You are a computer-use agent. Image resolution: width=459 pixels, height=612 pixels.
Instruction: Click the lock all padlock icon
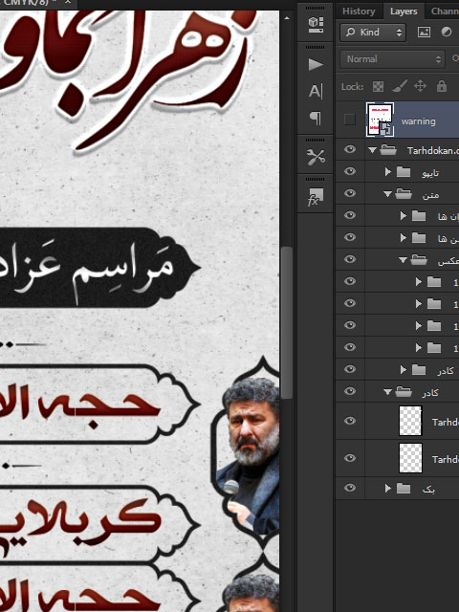click(442, 86)
